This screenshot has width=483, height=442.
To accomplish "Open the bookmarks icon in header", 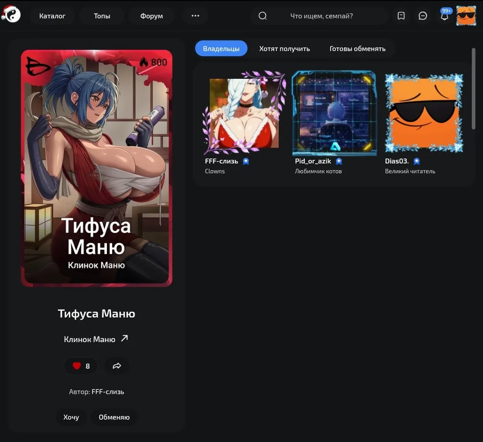I will coord(401,16).
